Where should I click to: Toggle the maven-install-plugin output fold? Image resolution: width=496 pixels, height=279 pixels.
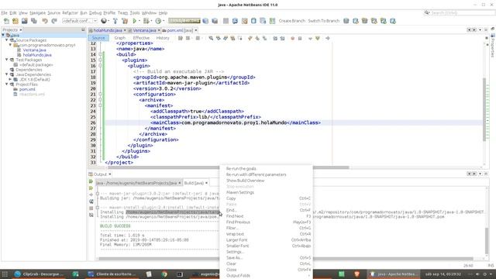point(98,208)
